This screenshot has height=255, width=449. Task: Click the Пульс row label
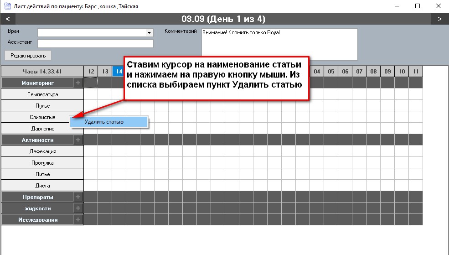[x=42, y=106]
